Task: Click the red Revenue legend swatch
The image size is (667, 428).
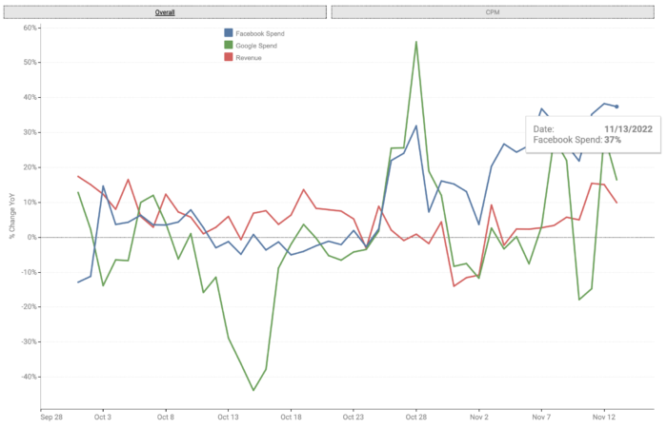Action: 229,57
